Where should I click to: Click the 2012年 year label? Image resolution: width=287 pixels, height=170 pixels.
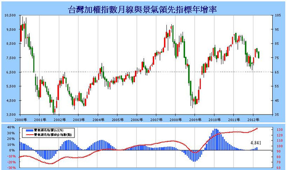point(253,120)
